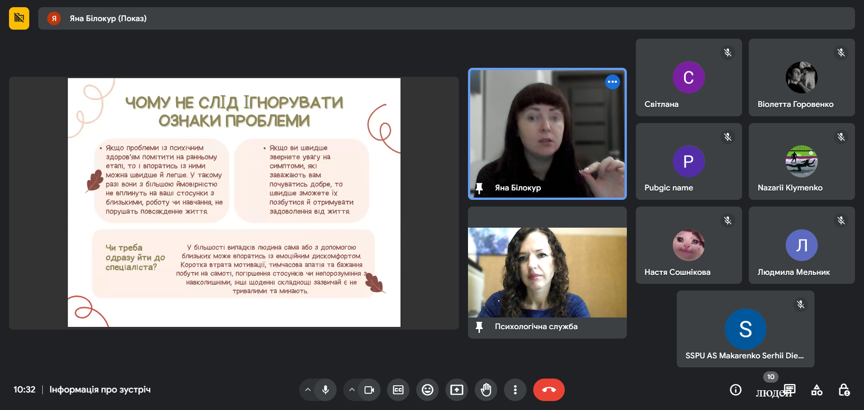Turn on closed captions
This screenshot has height=410, width=864.
(398, 390)
